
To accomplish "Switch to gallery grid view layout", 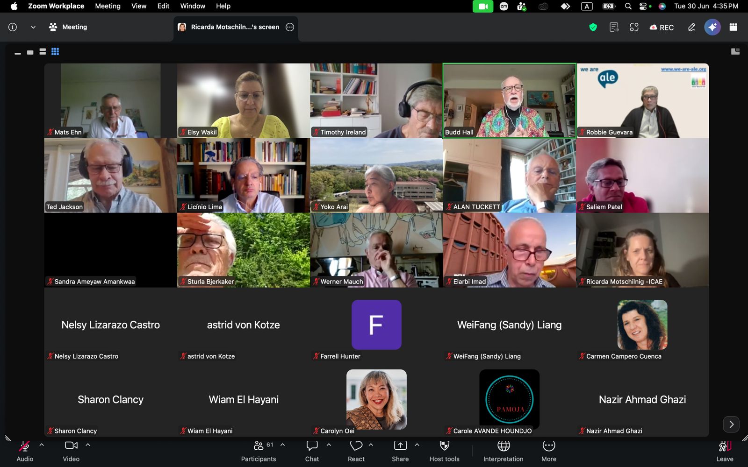I will pyautogui.click(x=55, y=51).
